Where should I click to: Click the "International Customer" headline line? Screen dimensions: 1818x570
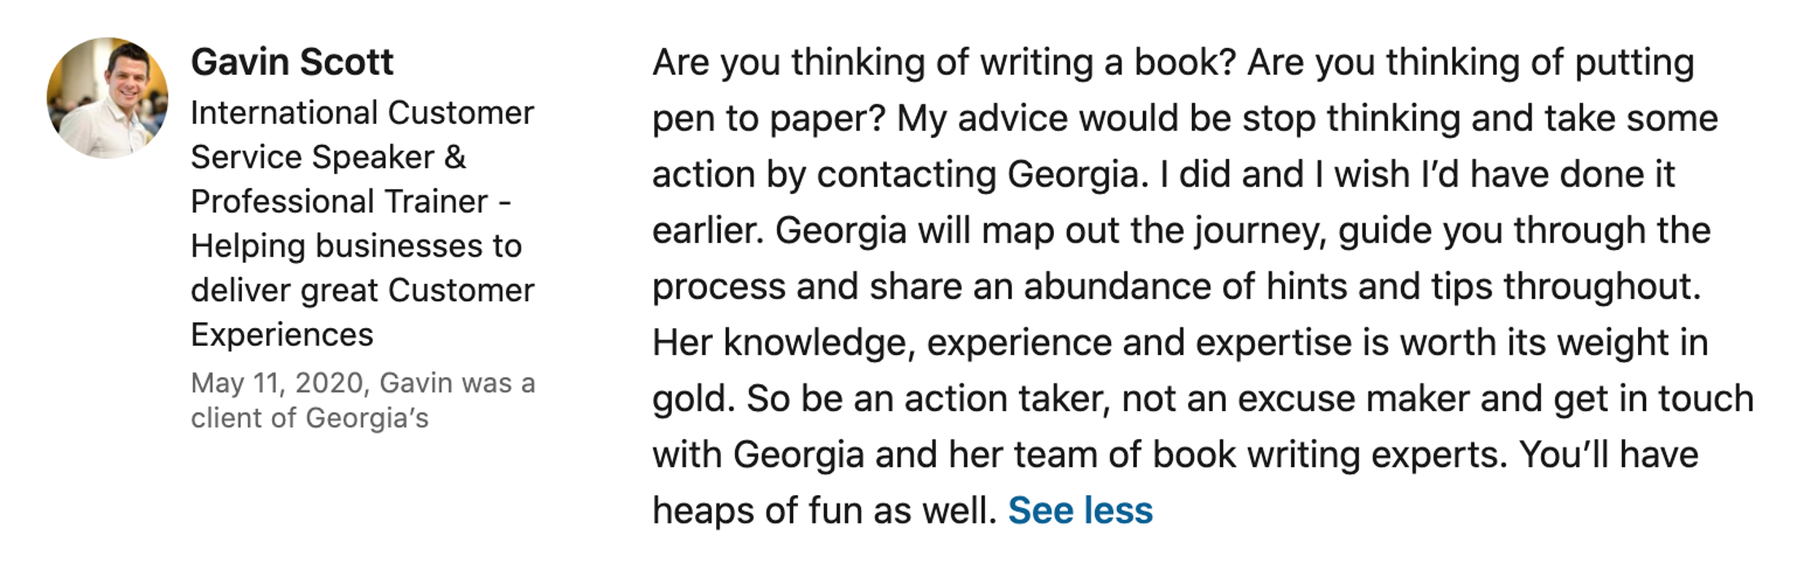click(x=362, y=113)
